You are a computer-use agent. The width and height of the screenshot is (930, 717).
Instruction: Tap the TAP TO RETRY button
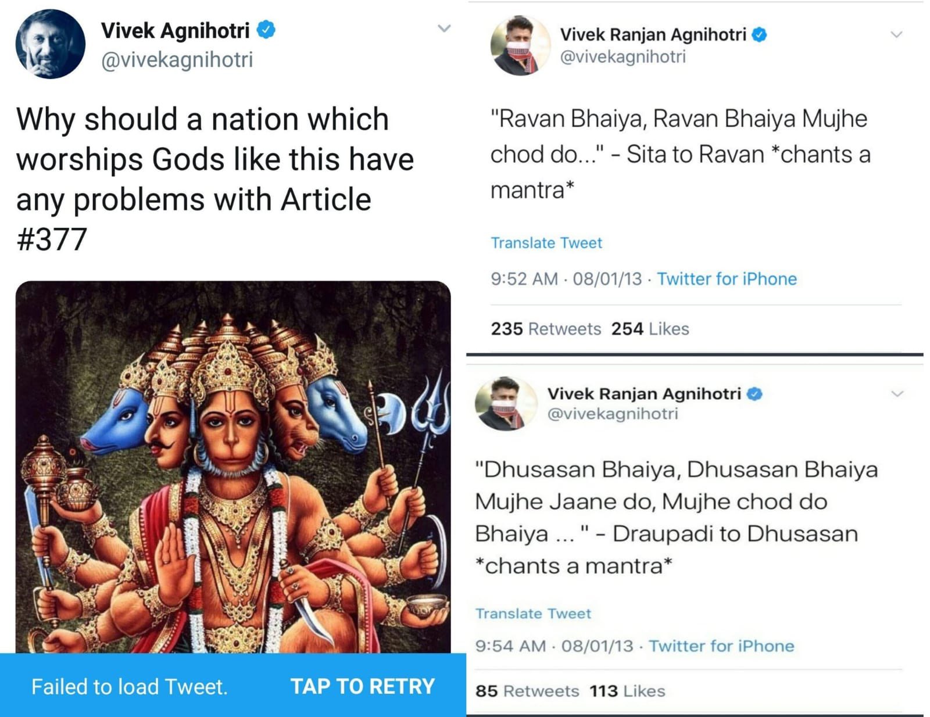point(362,686)
